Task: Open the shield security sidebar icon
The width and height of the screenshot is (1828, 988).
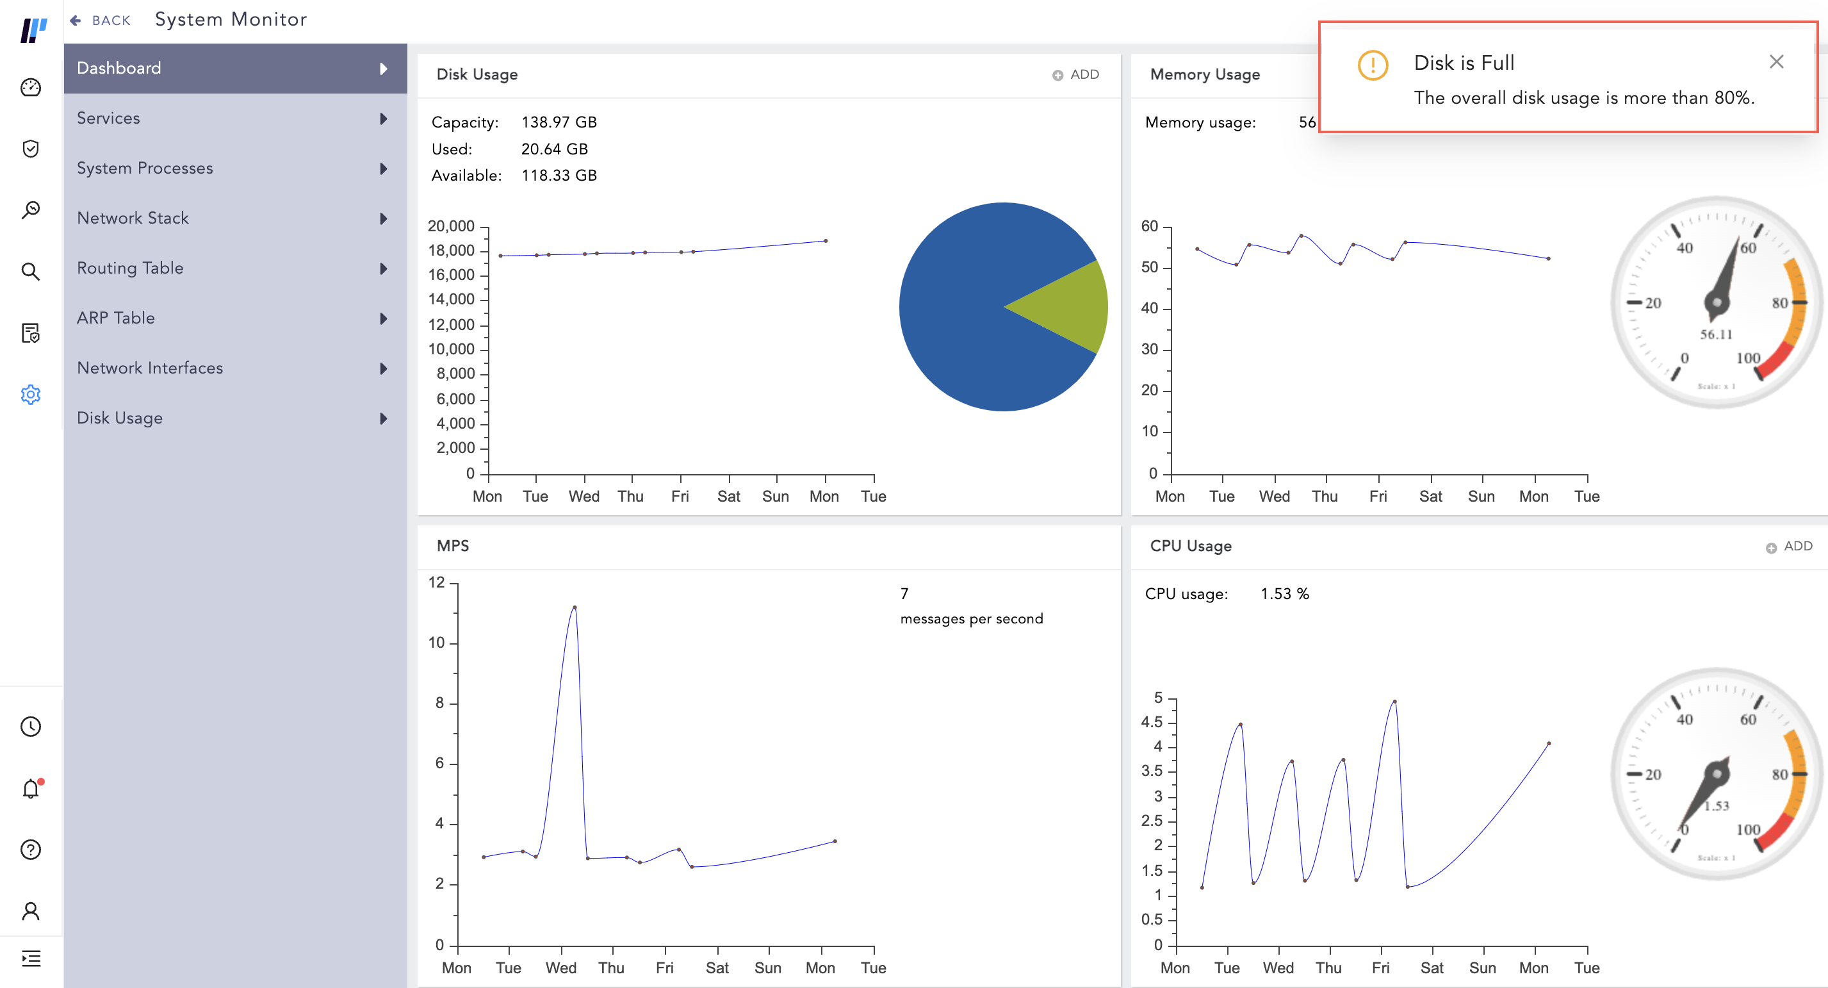Action: 31,149
